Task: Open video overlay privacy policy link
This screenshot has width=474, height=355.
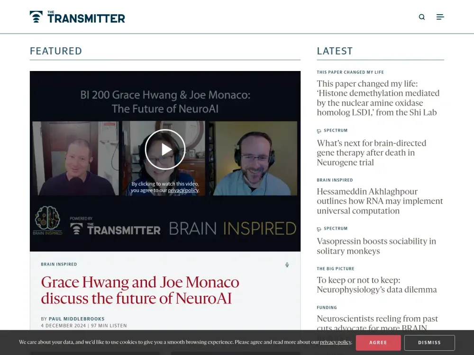Action: click(183, 190)
